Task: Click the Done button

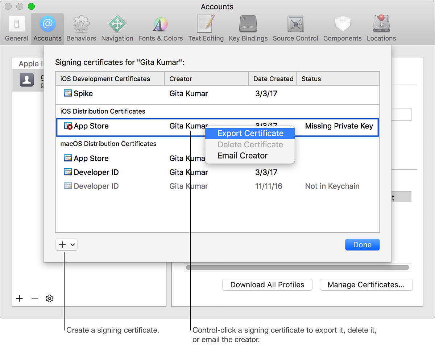Action: point(362,245)
